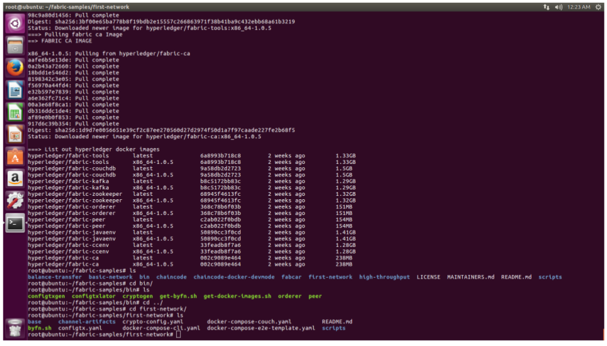The width and height of the screenshot is (607, 346).
Task: Open LibreOffice Impress presentation app
Action: point(15,134)
